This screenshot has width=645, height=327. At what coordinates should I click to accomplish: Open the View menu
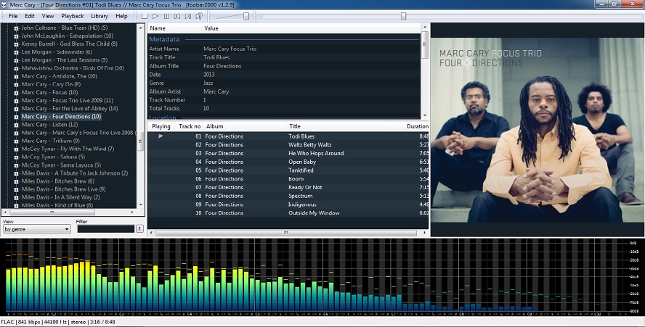click(x=48, y=16)
